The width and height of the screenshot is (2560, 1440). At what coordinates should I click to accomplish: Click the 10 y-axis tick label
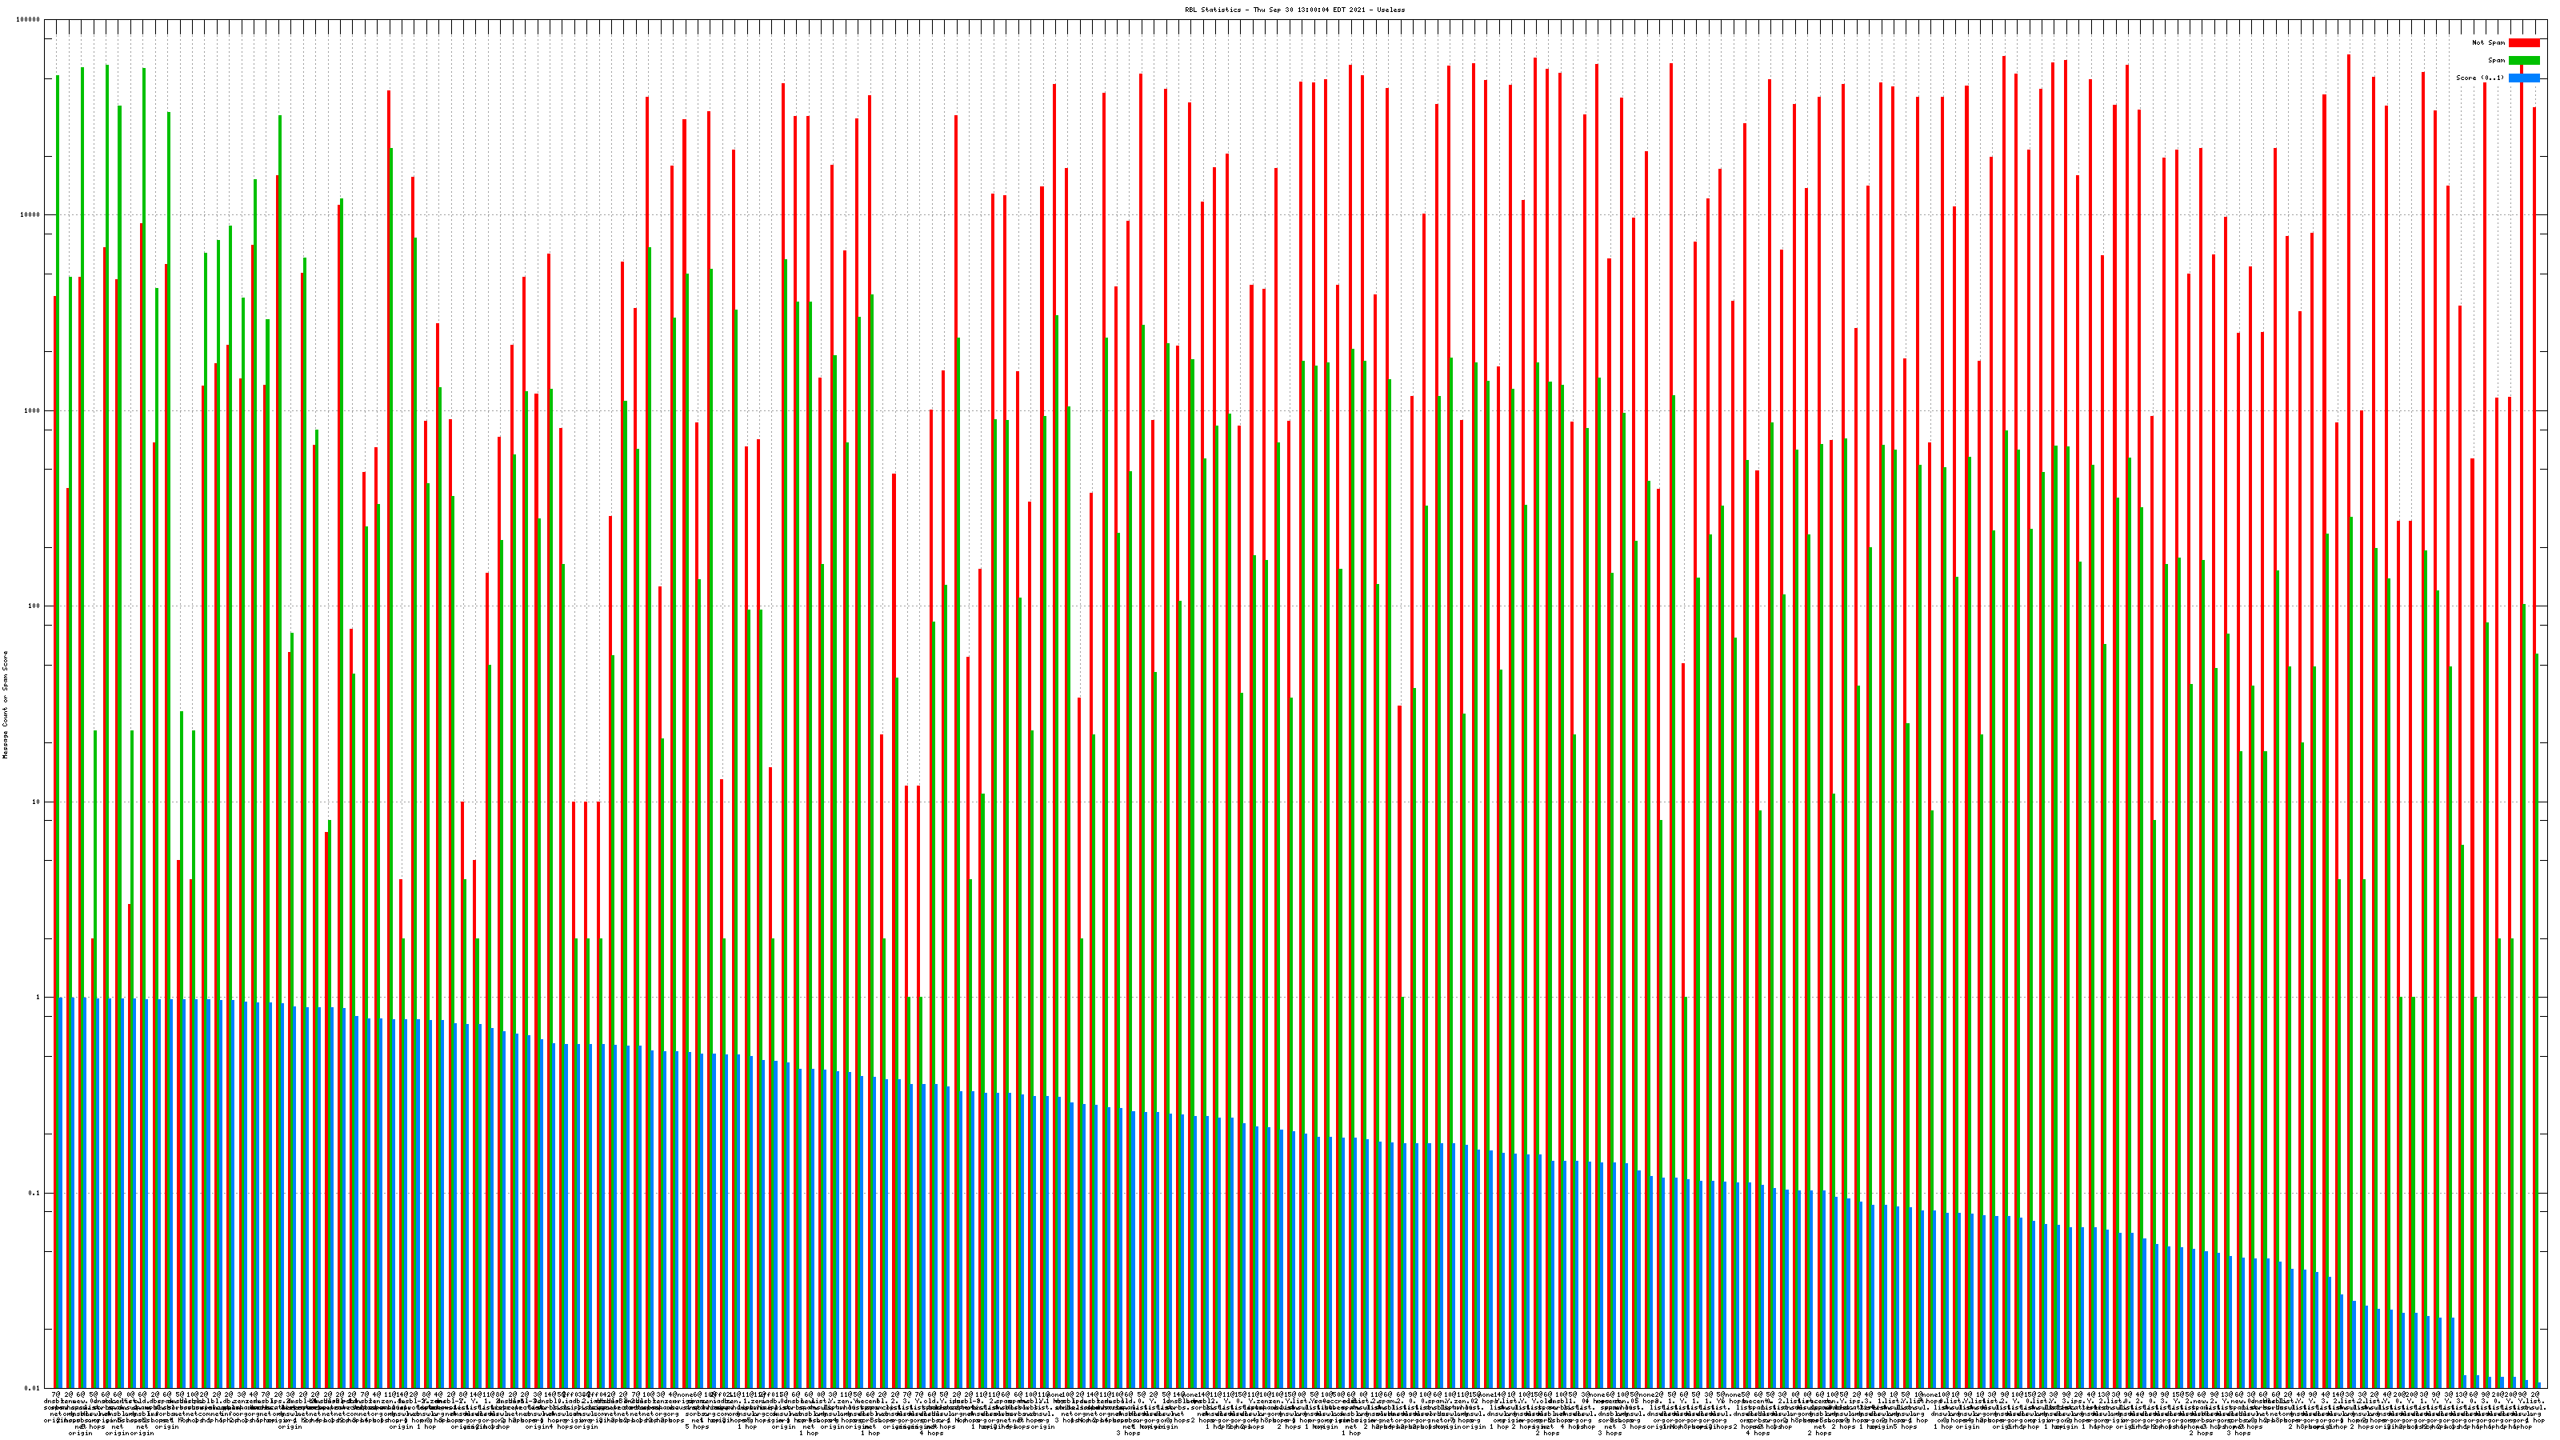37,802
